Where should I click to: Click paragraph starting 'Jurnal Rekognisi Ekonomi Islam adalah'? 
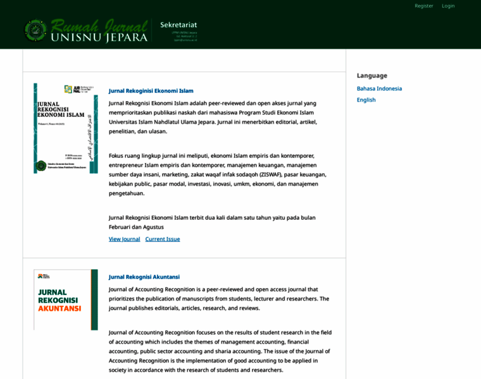click(213, 117)
